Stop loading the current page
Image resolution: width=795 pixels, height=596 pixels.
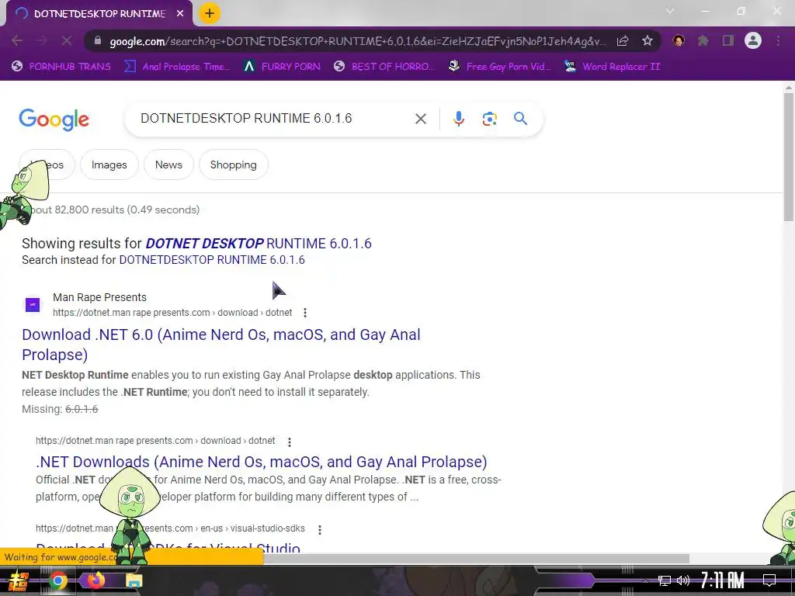(67, 40)
